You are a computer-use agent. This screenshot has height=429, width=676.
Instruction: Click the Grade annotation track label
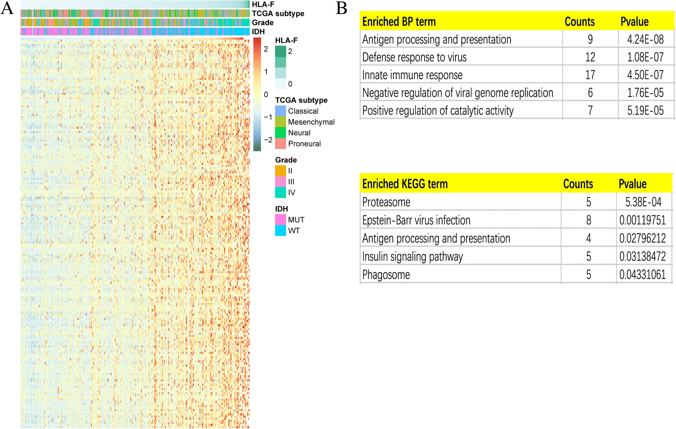(x=263, y=23)
